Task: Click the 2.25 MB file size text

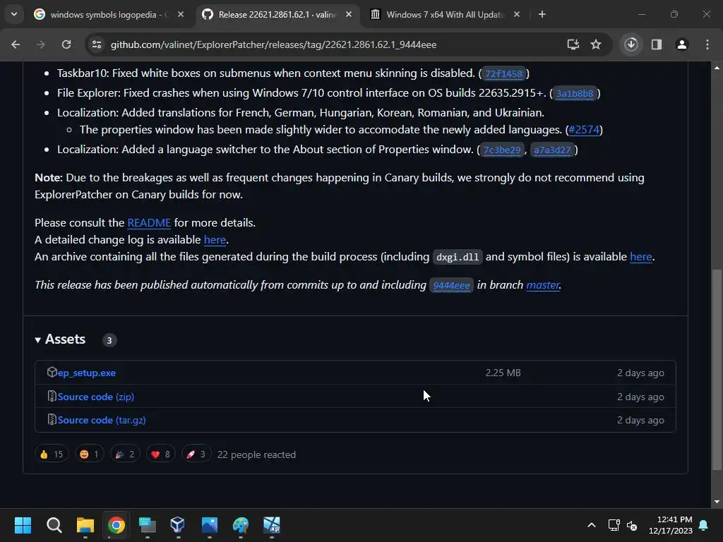Action: [x=503, y=373]
